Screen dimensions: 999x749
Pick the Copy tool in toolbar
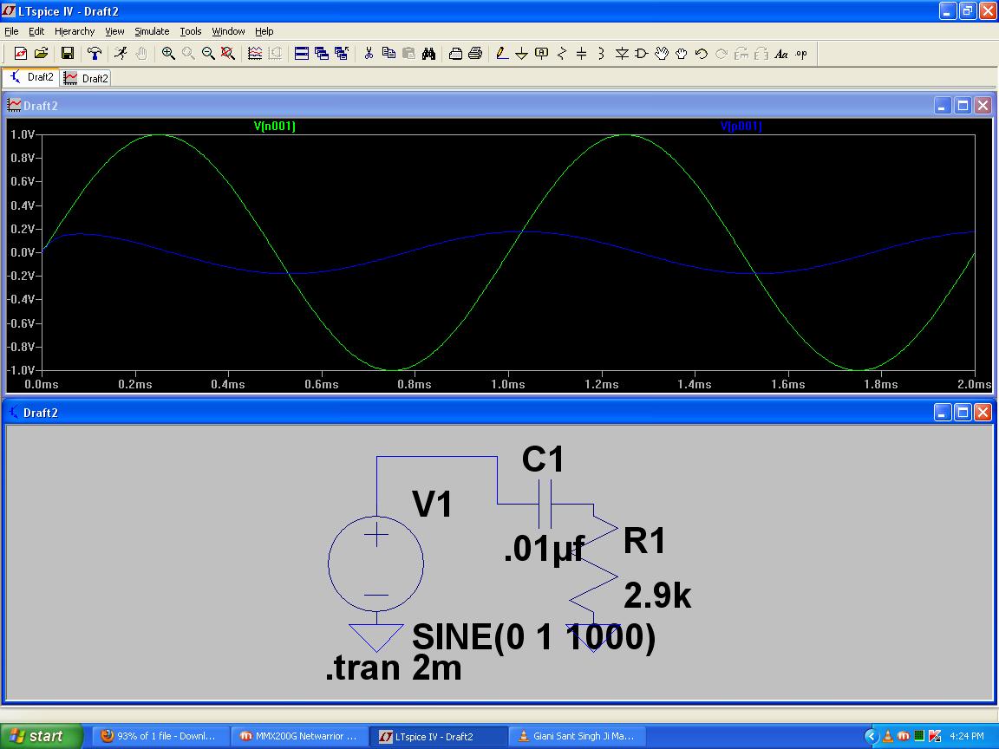pyautogui.click(x=388, y=54)
